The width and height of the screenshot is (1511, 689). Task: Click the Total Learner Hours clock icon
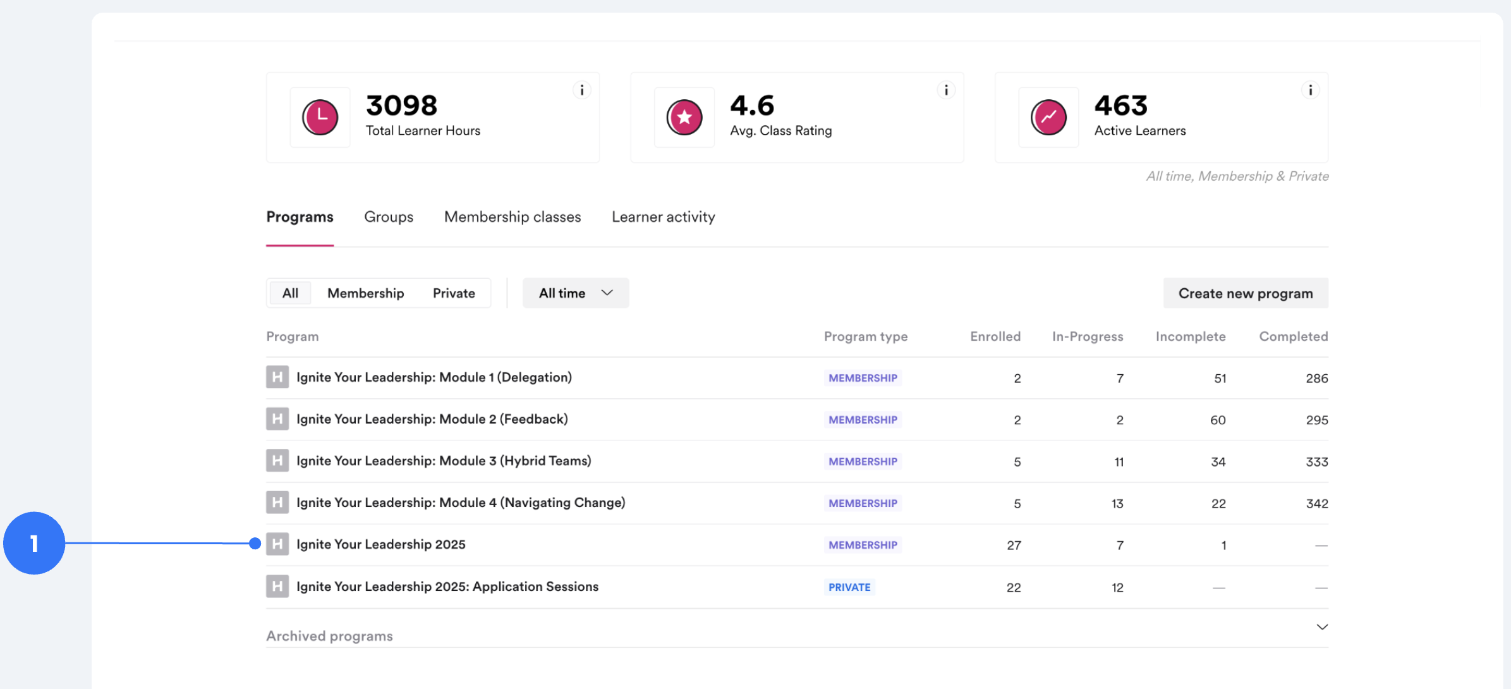click(320, 118)
